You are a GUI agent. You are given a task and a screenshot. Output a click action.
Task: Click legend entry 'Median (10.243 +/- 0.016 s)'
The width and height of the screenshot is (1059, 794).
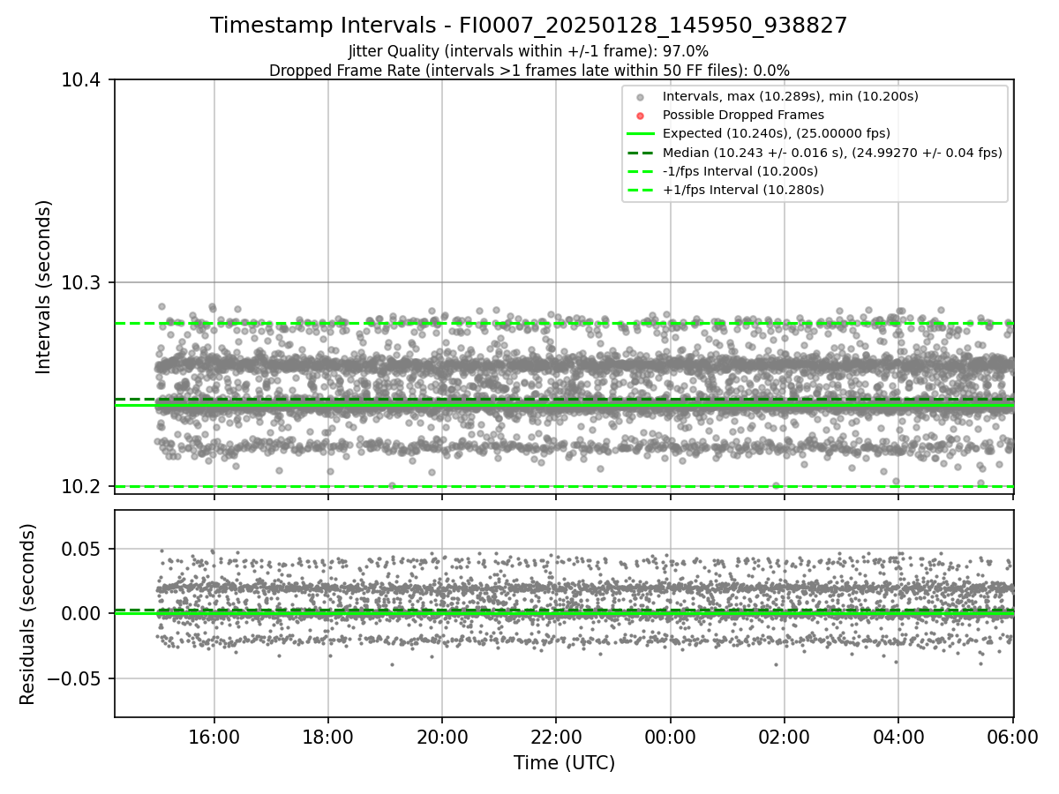pos(832,153)
